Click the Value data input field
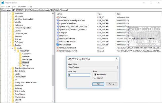The image size is (162, 103). tap(79, 75)
